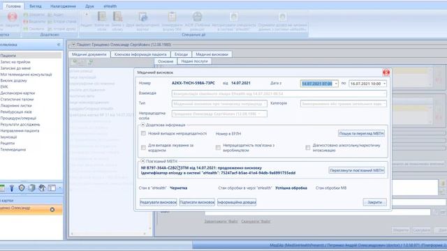Click horizontal scrollbar of documents list
447x251 pixels.
[108, 234]
